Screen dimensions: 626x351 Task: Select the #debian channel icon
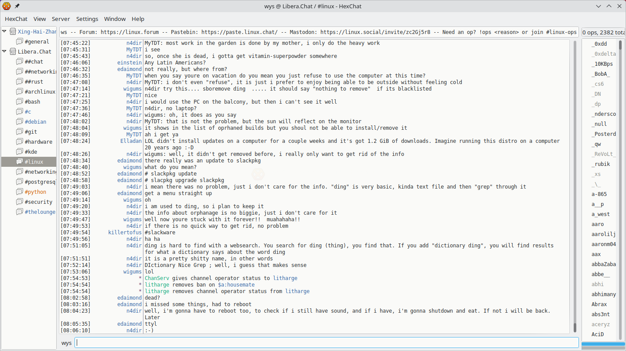20,121
